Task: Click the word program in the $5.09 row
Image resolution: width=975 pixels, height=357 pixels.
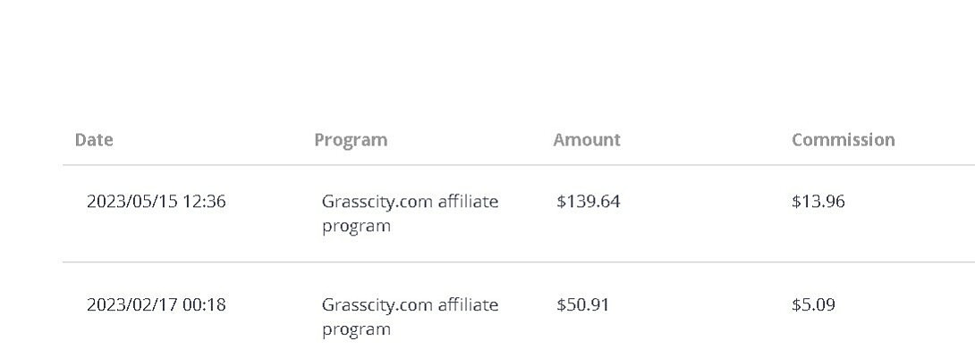Action: [x=356, y=330]
